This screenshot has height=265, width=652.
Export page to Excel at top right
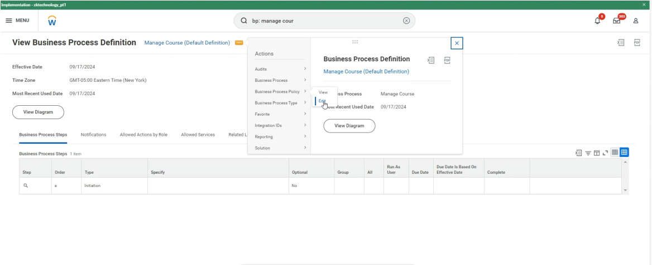tap(621, 42)
